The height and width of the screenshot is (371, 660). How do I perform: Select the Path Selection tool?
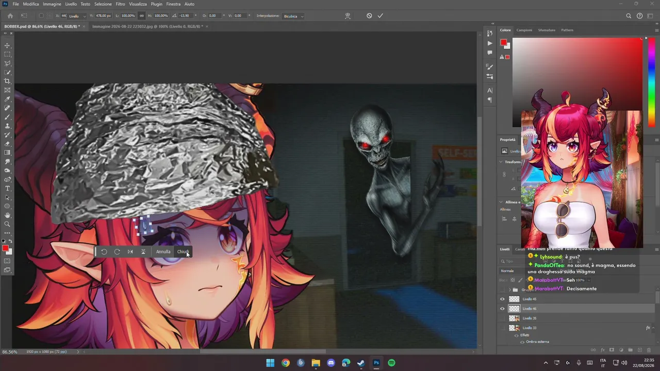[7, 197]
